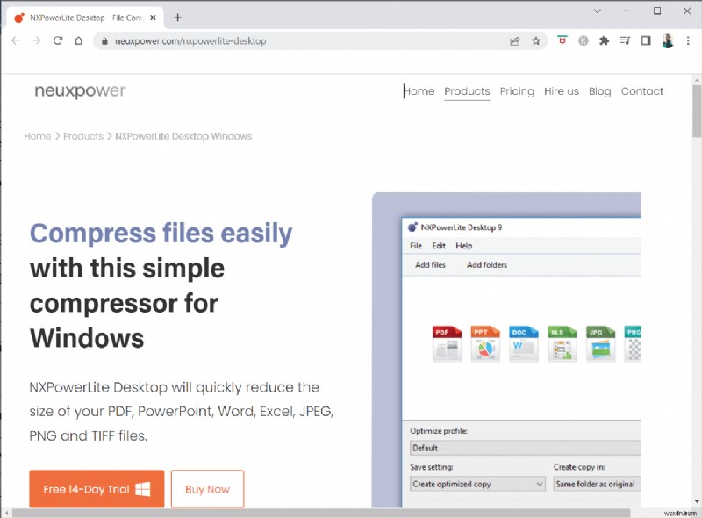
Task: Open Extensions puzzle piece menu
Action: click(604, 40)
